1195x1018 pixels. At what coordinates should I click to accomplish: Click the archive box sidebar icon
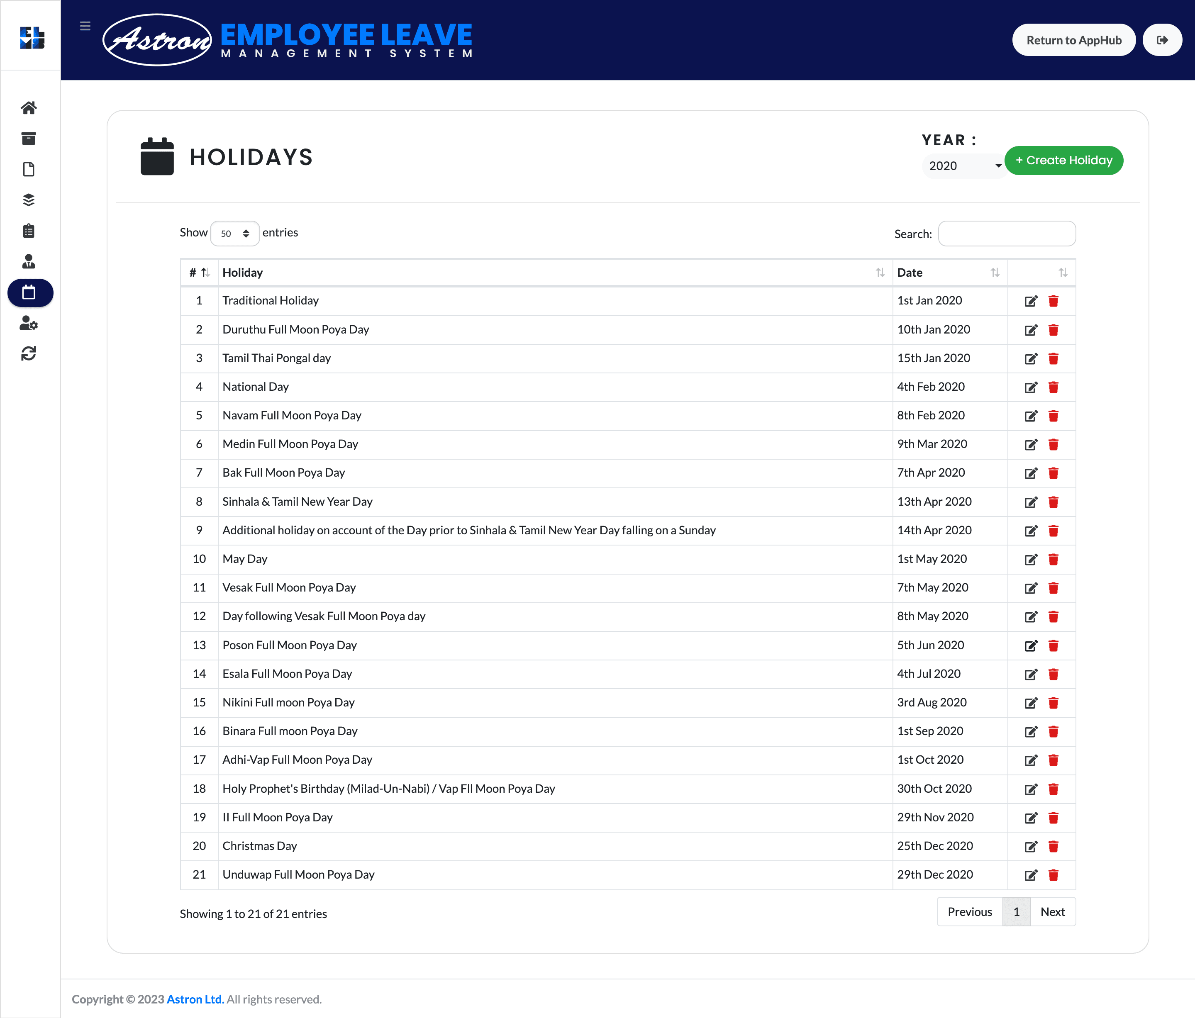click(29, 138)
